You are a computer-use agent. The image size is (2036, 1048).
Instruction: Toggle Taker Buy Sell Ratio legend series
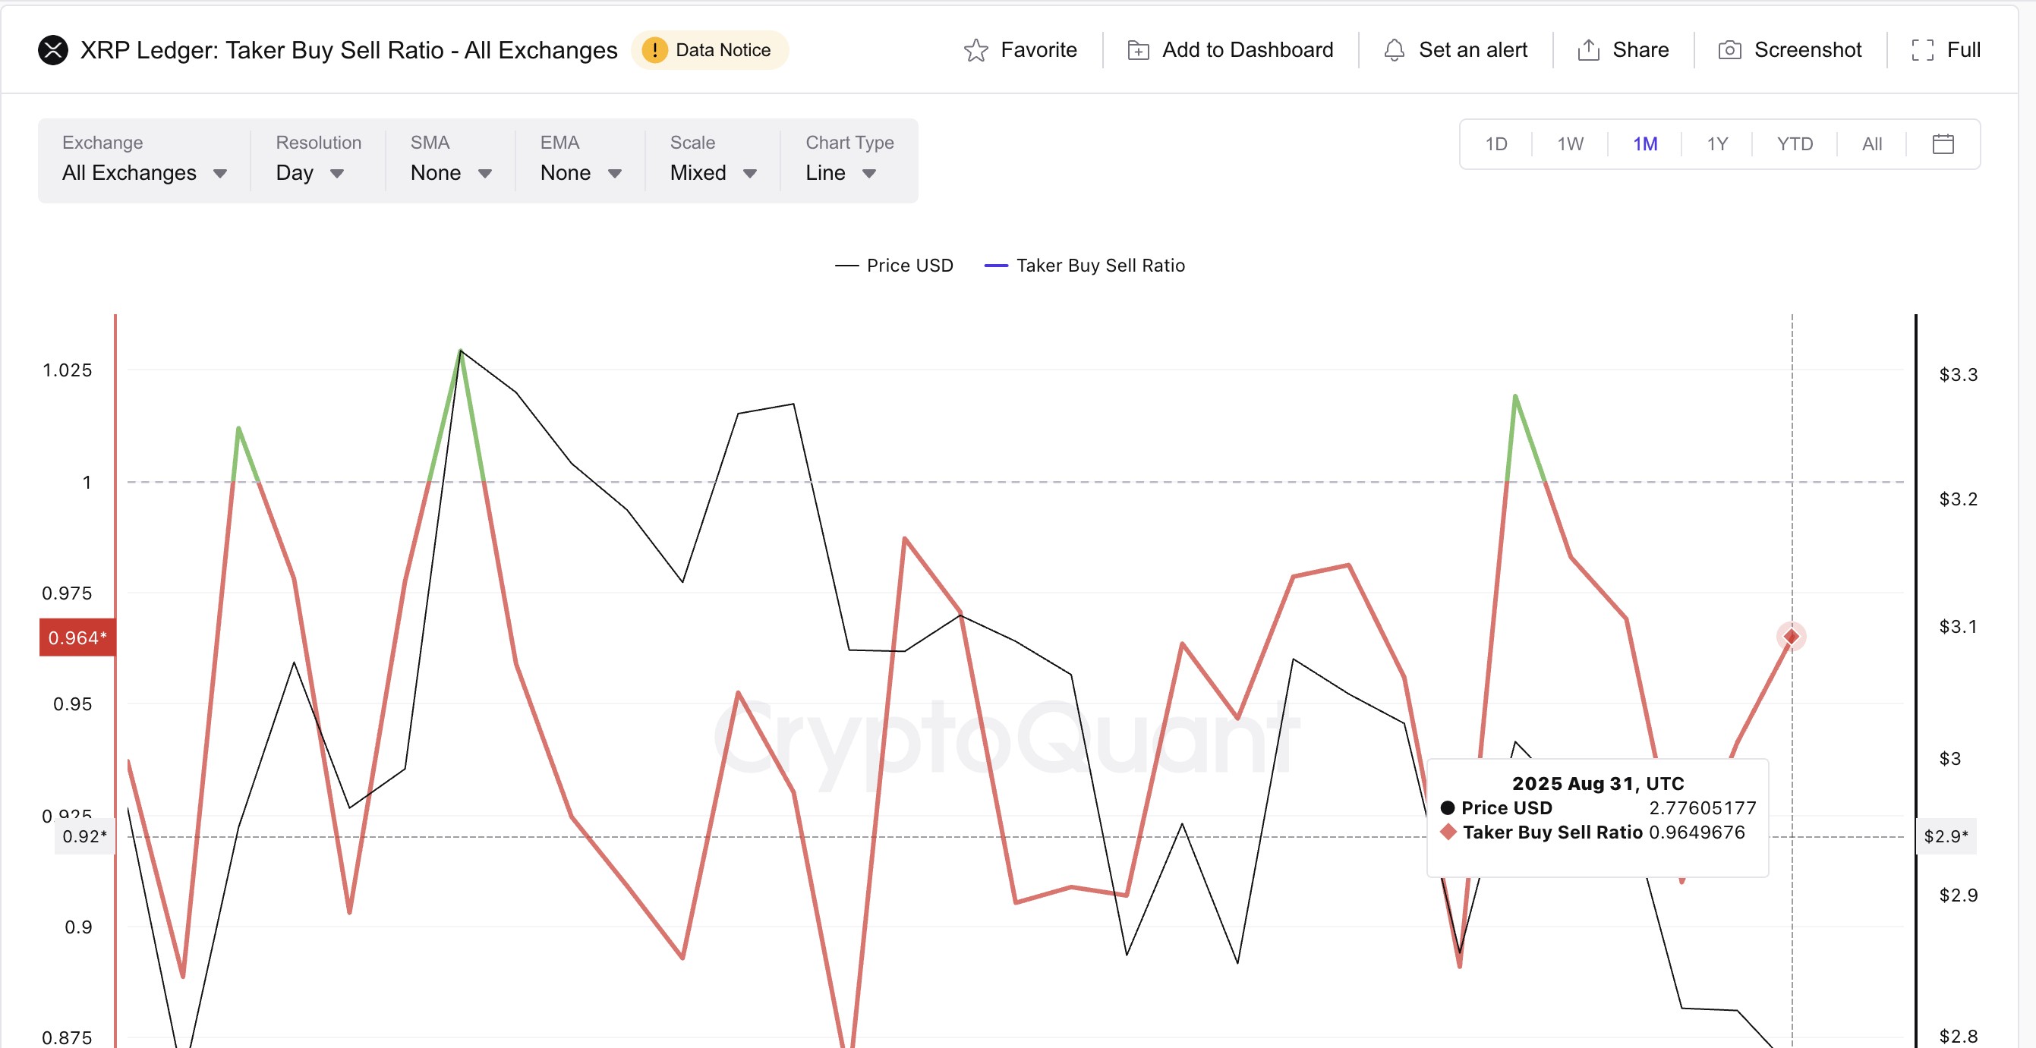point(1084,266)
